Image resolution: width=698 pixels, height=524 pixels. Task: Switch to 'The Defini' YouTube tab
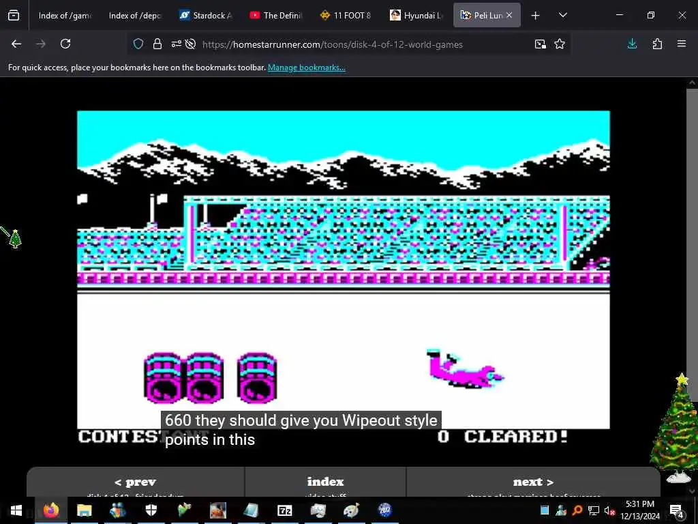click(276, 15)
